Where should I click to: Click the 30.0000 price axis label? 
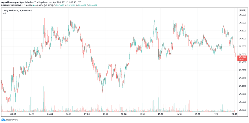(243, 15)
